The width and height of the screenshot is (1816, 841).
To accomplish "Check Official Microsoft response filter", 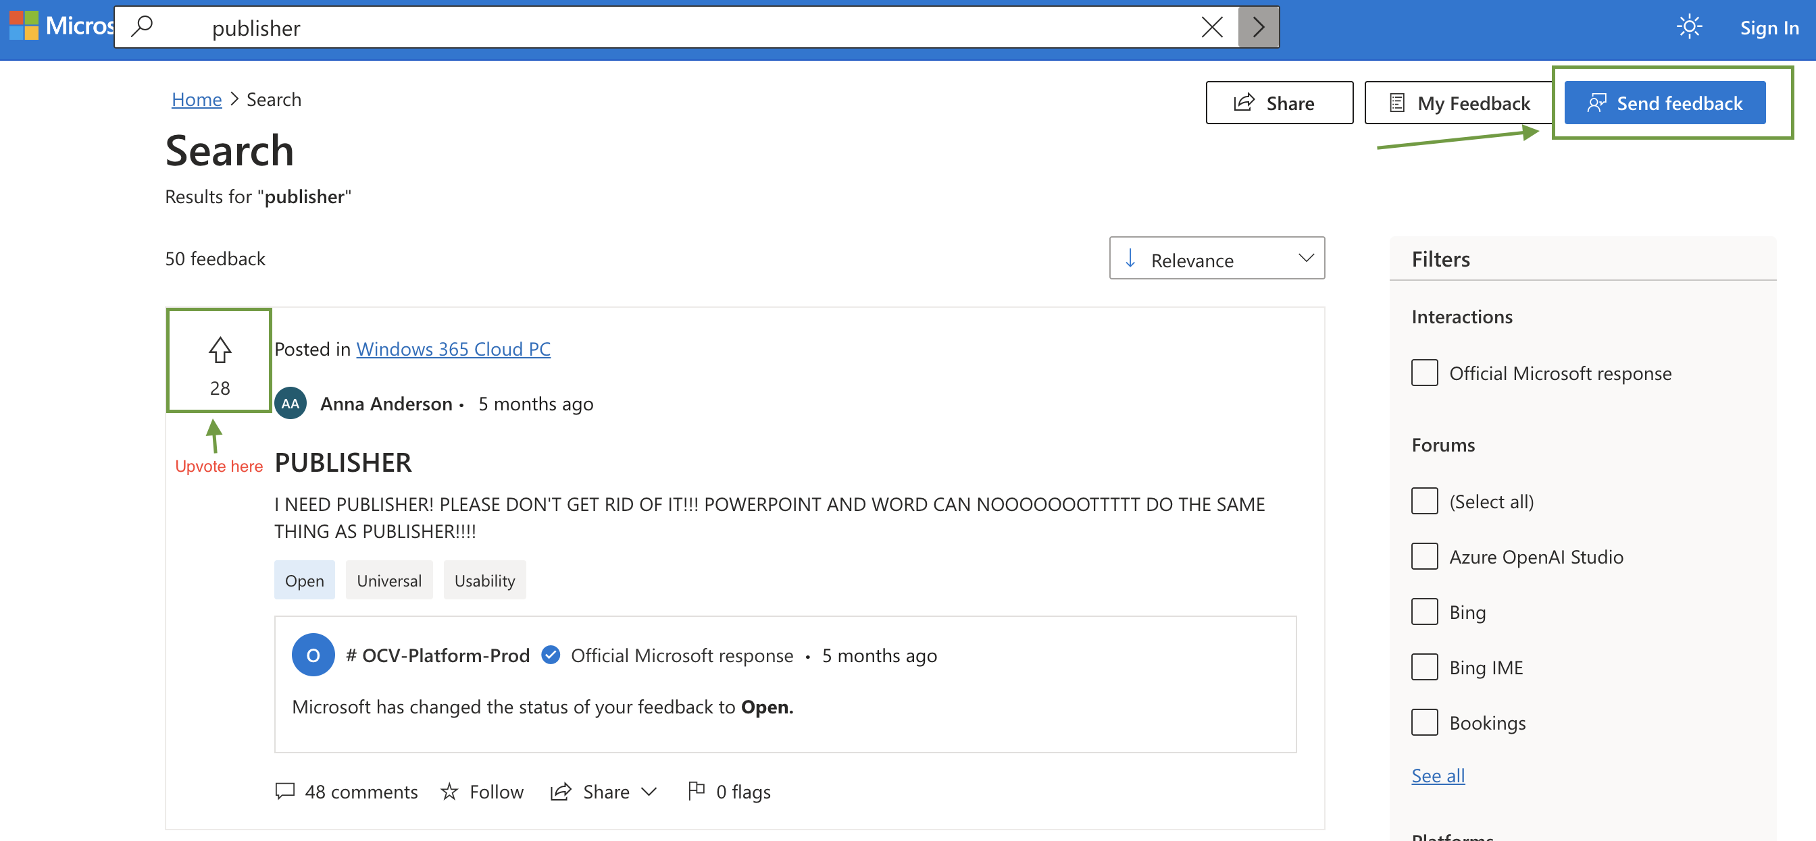I will [1425, 373].
